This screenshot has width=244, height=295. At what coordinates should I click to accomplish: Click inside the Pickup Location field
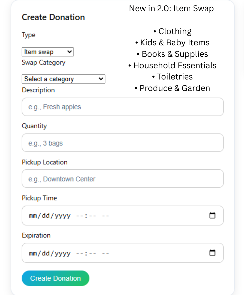click(122, 179)
